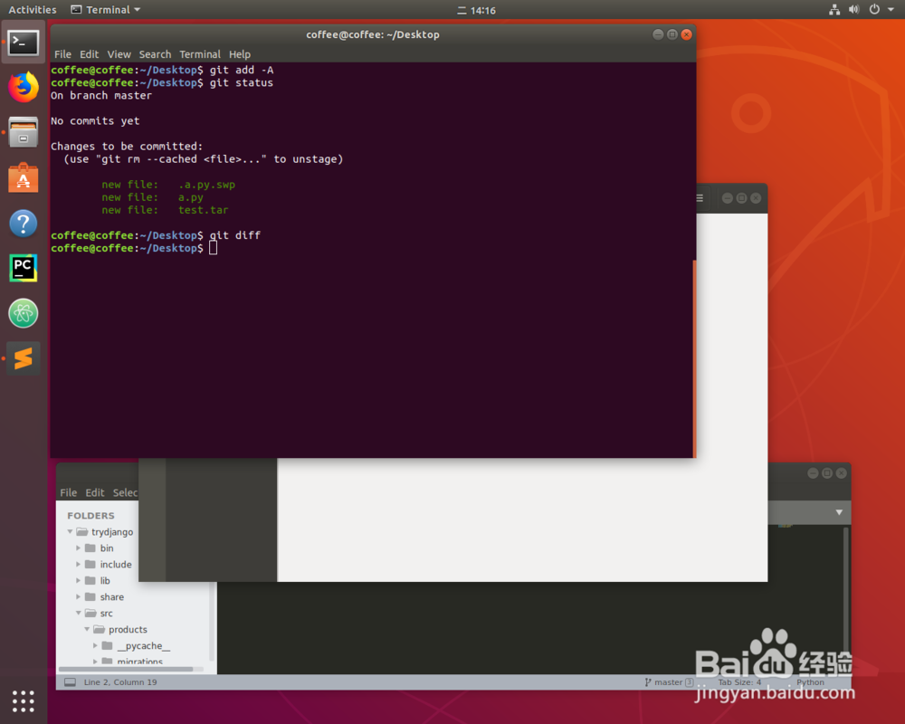The width and height of the screenshot is (905, 724).
Task: Launch Firefox from the dock
Action: click(x=24, y=87)
